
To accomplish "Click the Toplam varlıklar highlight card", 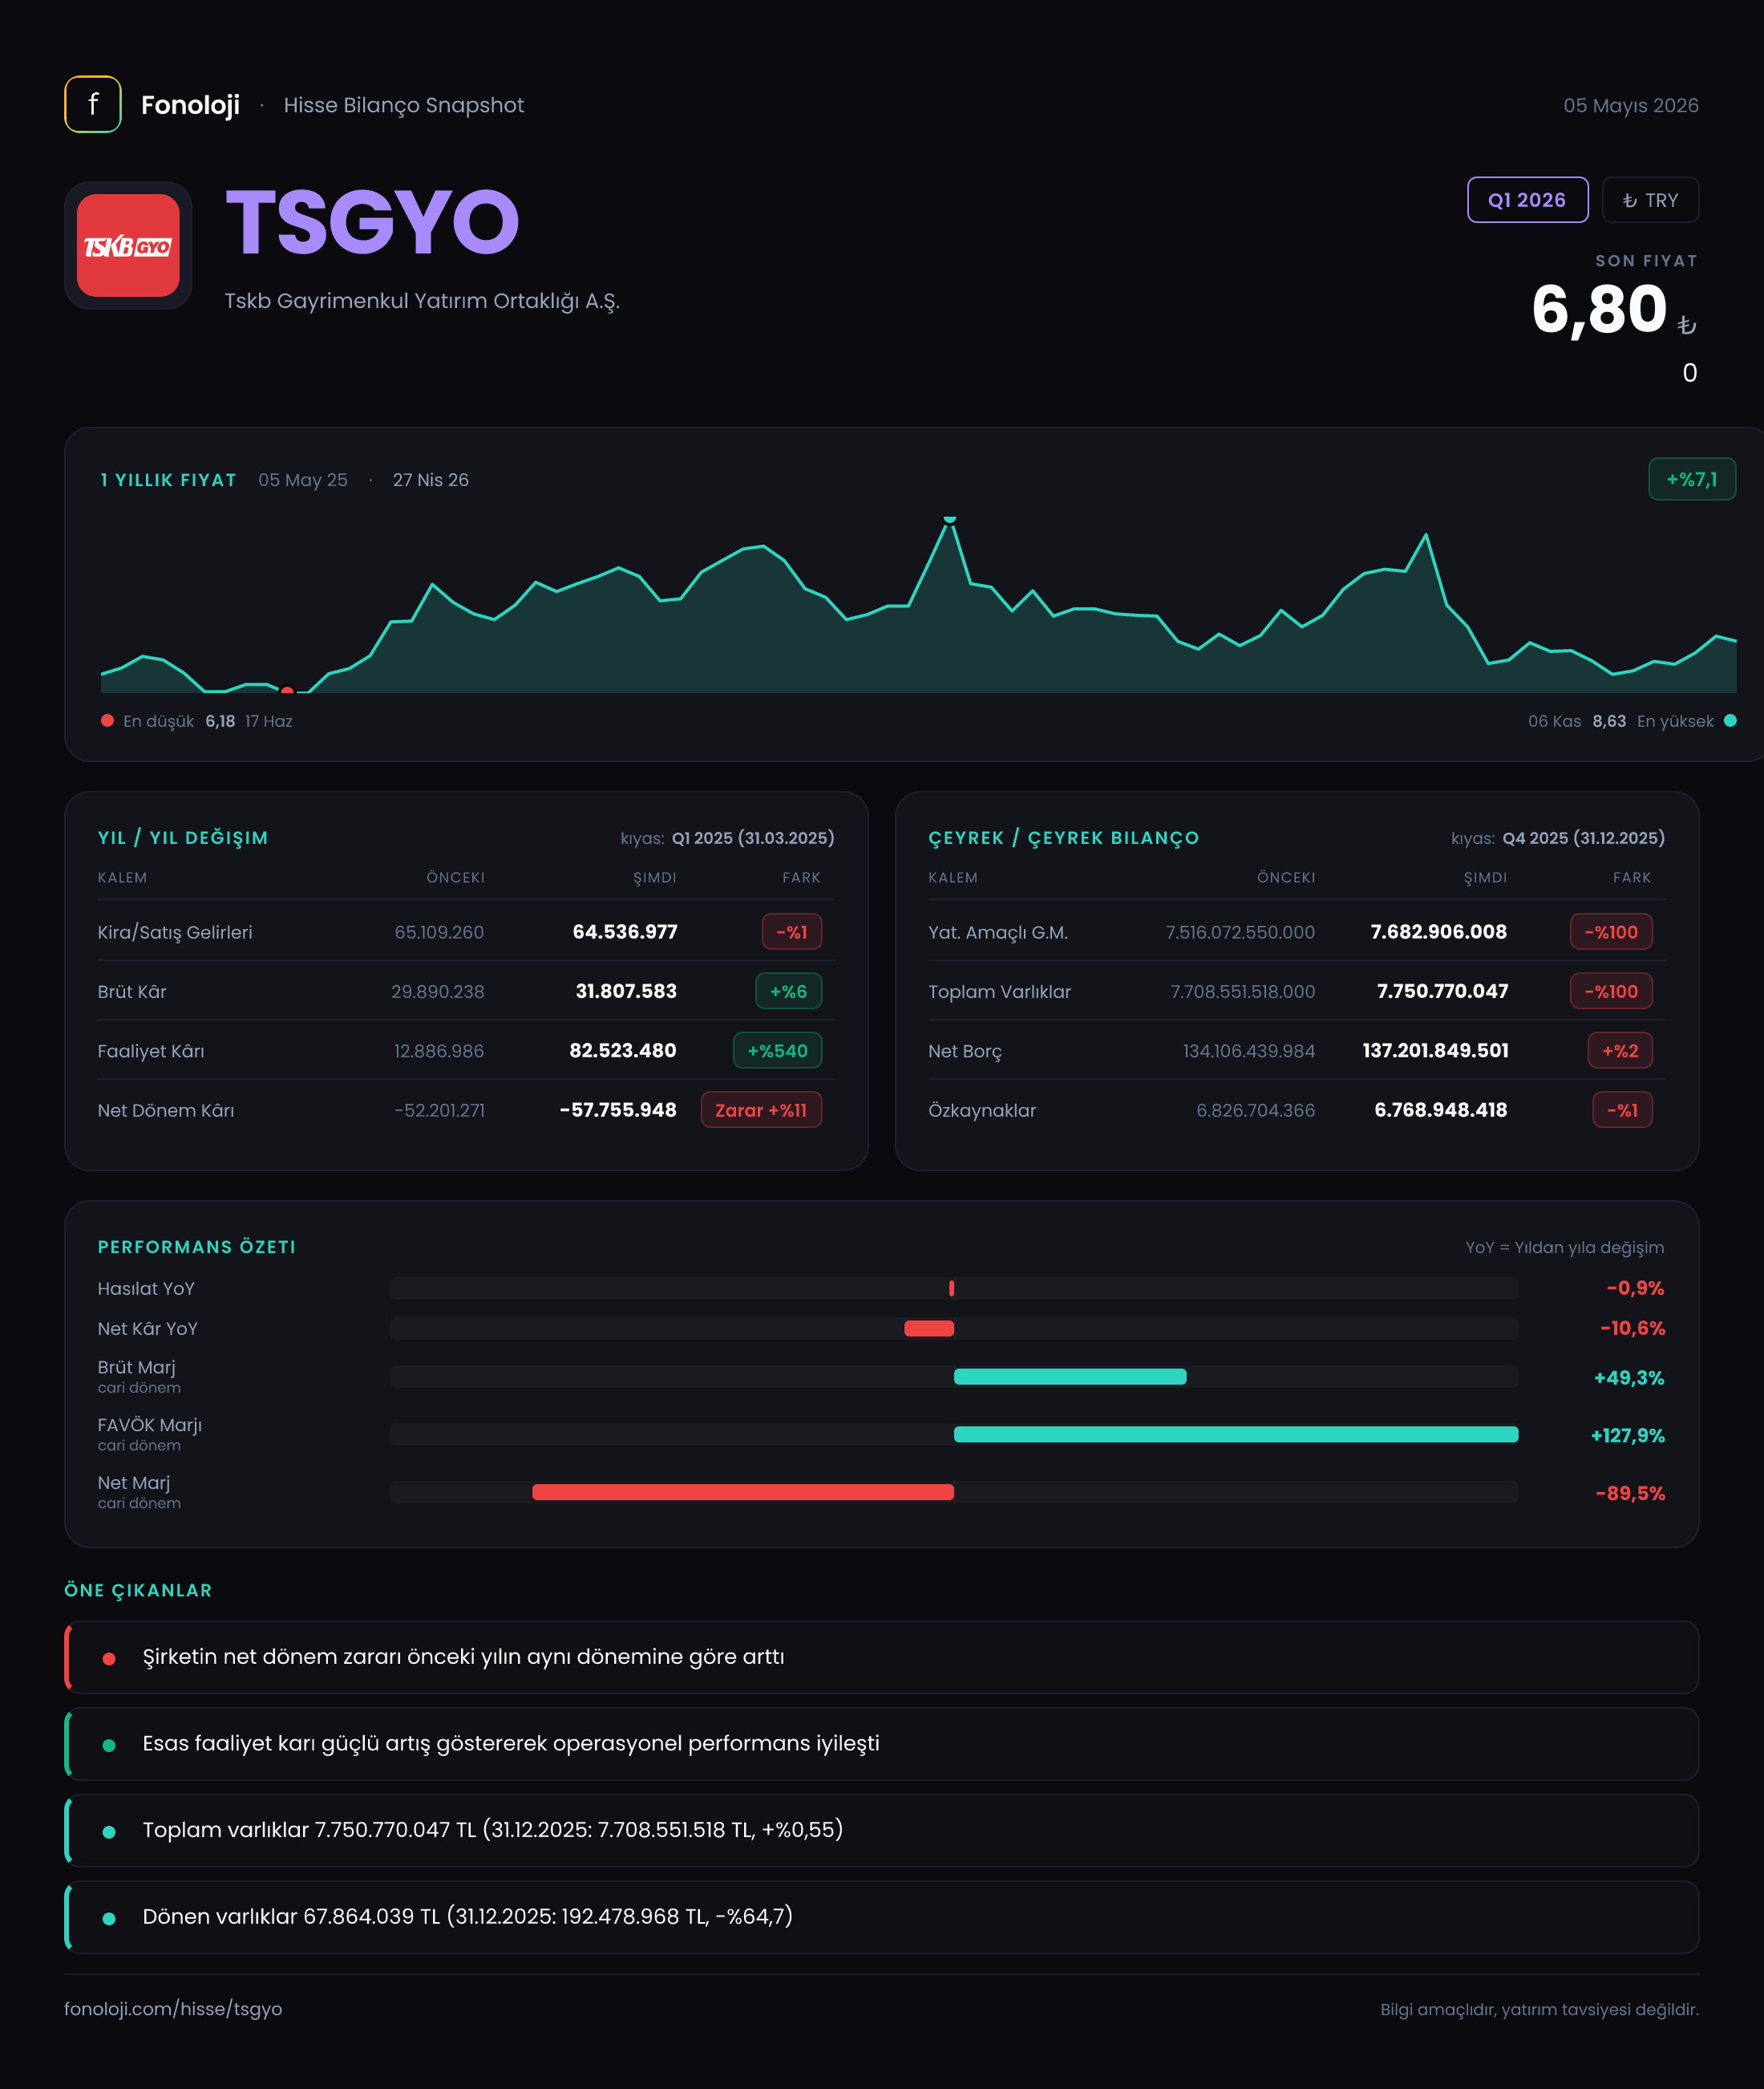I will [882, 1831].
